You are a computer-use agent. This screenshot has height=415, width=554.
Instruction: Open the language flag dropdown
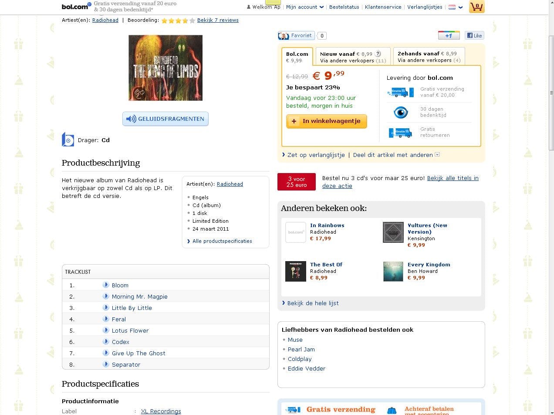[x=456, y=7]
